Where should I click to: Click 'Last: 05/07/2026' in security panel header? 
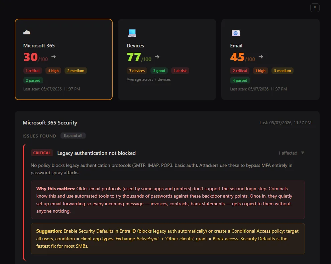click(286, 122)
